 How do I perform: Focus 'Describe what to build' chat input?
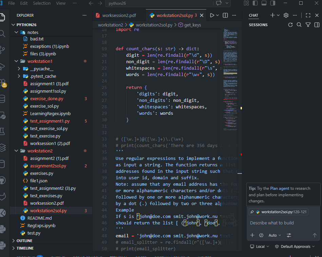(x=283, y=223)
